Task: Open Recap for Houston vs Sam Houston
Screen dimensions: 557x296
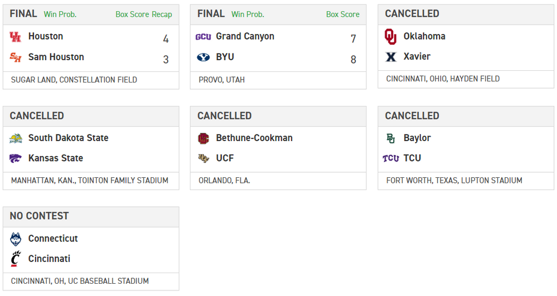Action: [162, 14]
